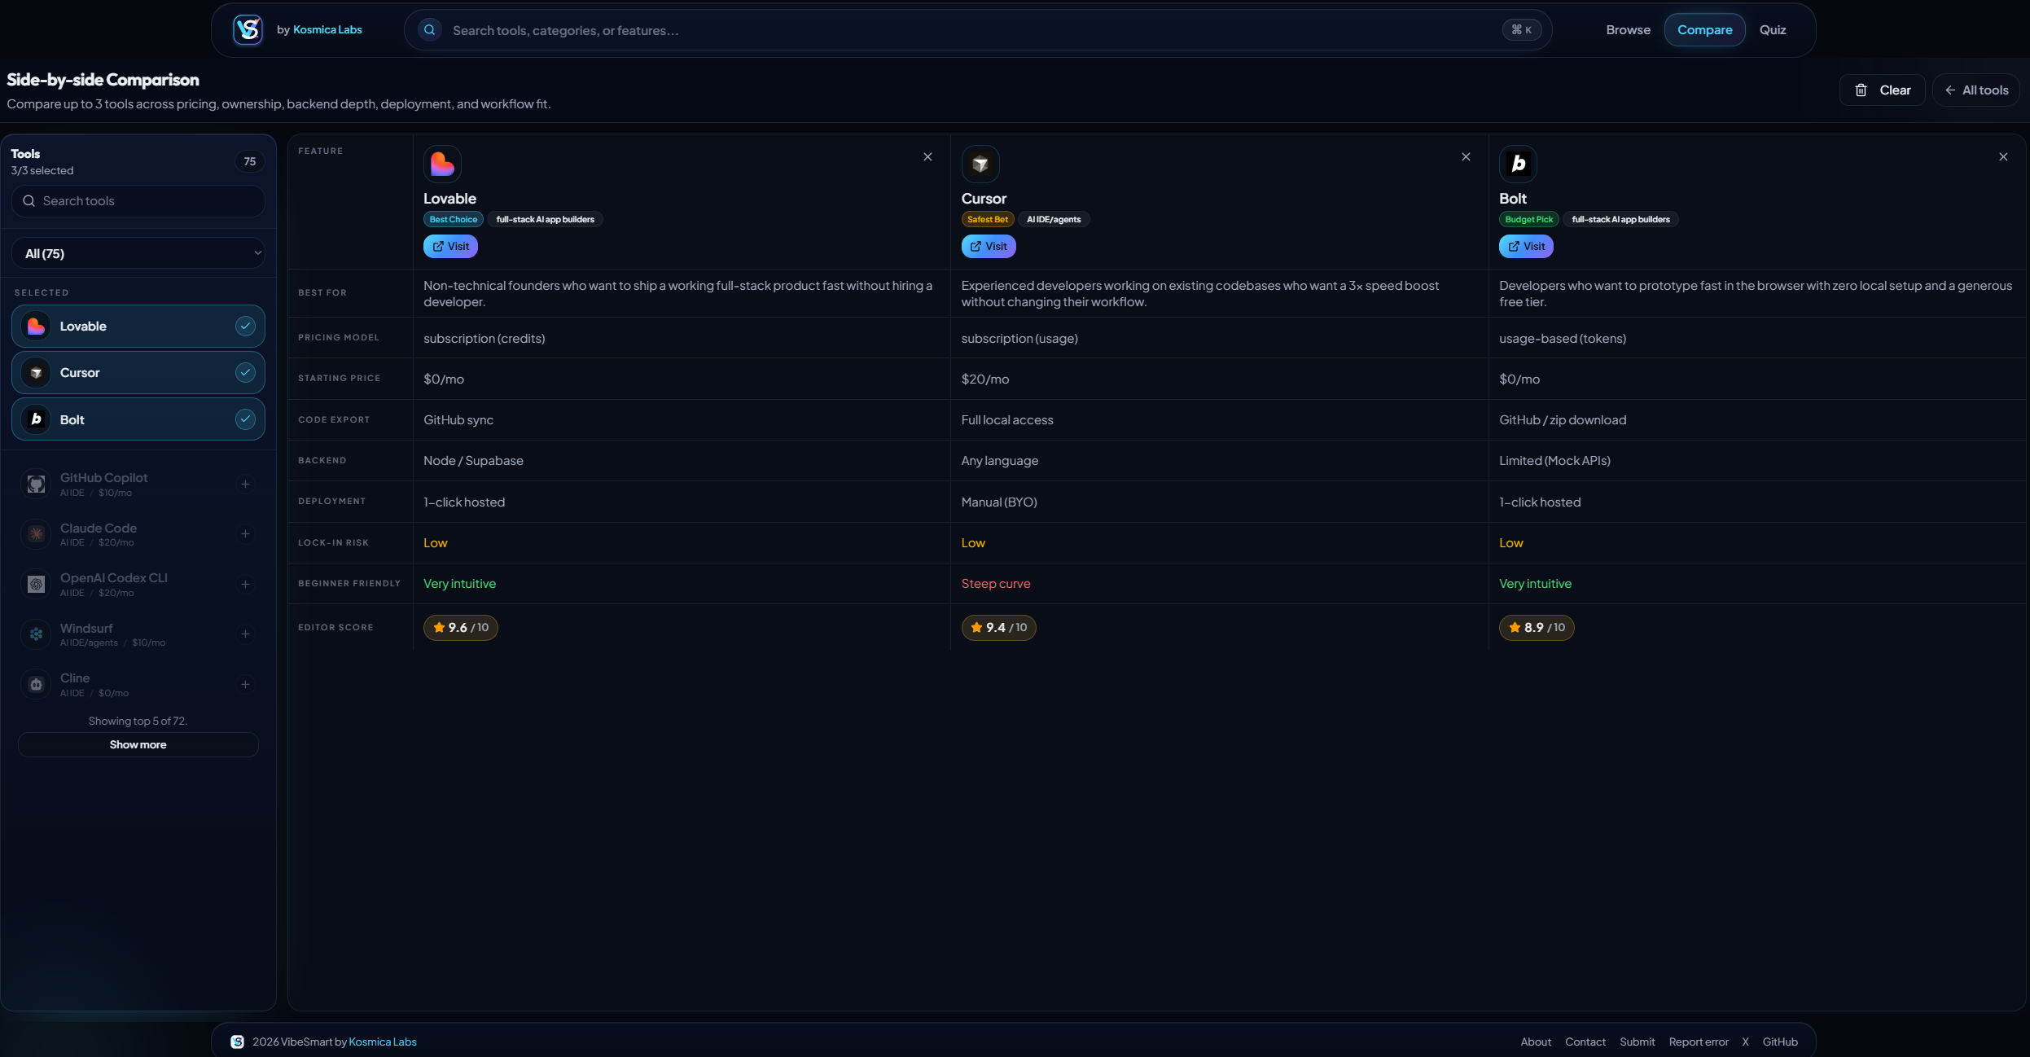Image resolution: width=2030 pixels, height=1057 pixels.
Task: Remove Bolt column with its X icon
Action: (2003, 157)
